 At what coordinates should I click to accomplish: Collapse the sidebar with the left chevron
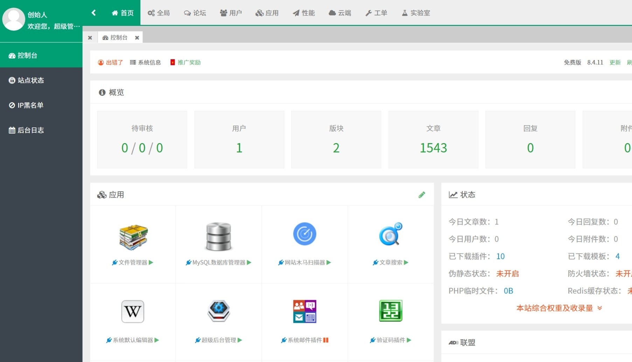tap(93, 13)
